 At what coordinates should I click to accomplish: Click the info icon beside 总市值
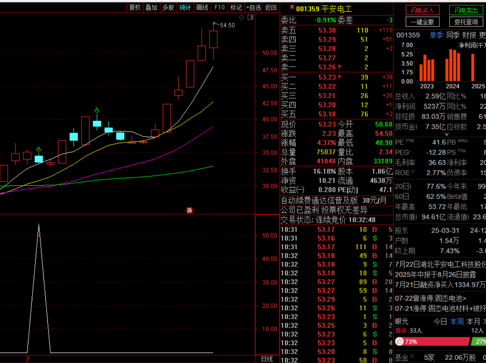pos(416,217)
